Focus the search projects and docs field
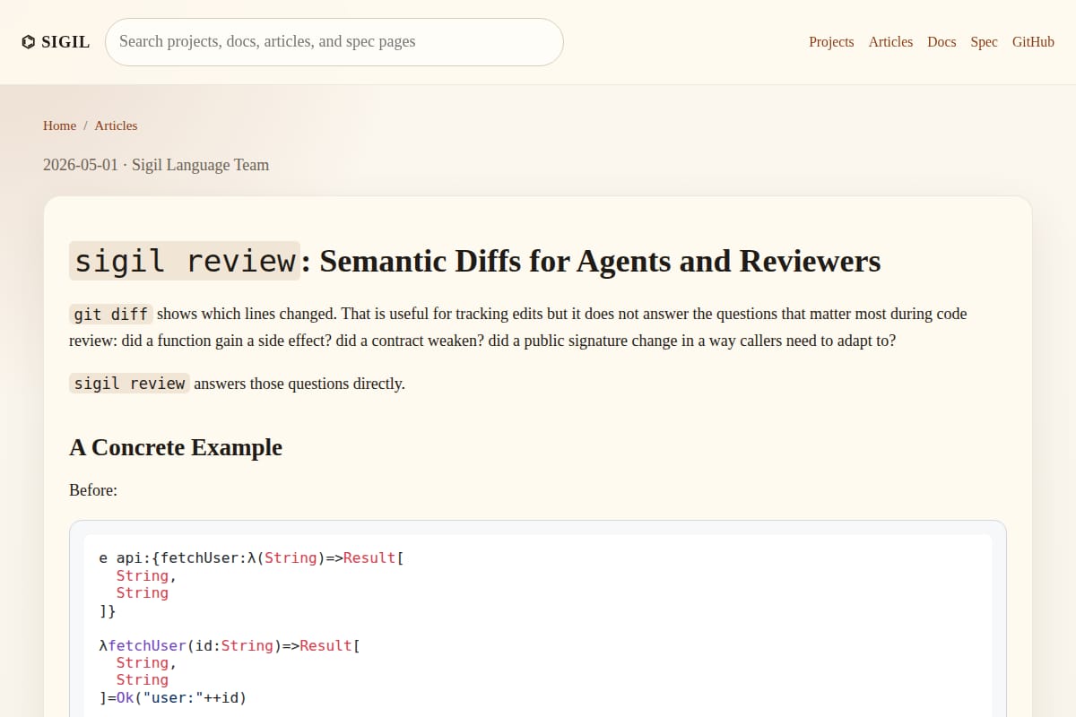This screenshot has height=717, width=1076. click(x=334, y=42)
